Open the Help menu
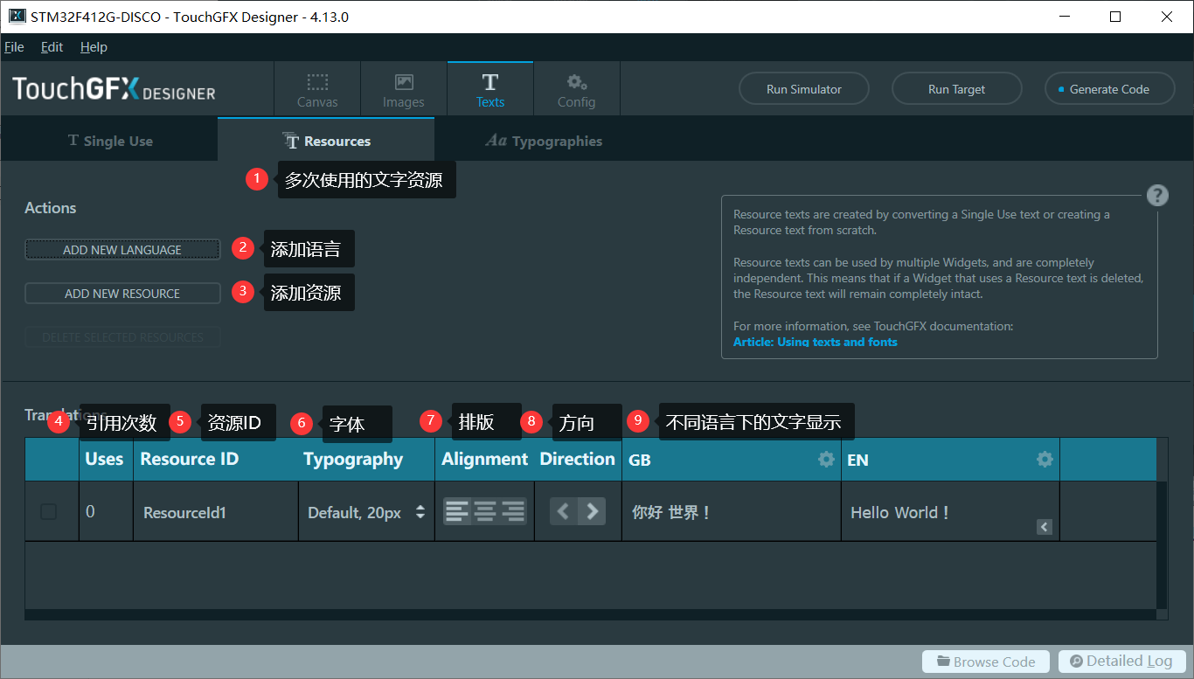 tap(94, 47)
